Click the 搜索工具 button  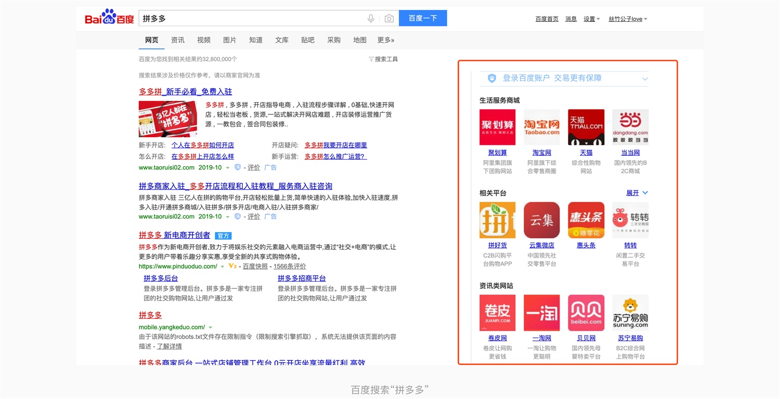[383, 59]
